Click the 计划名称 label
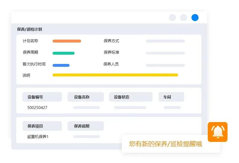239x163 pixels. coord(31,41)
